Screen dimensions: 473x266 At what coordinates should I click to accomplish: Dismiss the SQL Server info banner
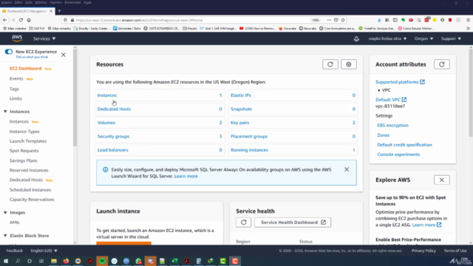[347, 169]
